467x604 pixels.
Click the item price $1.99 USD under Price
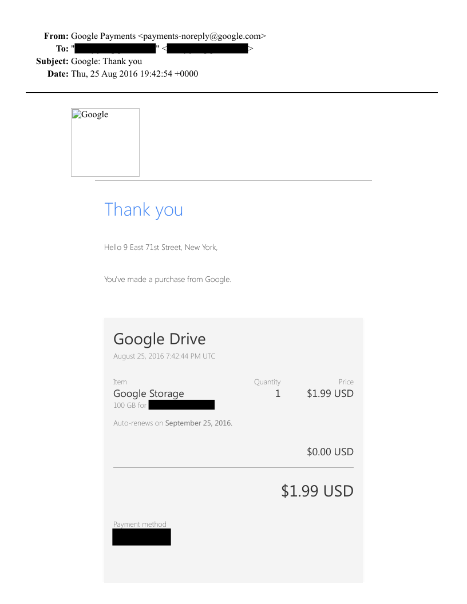pyautogui.click(x=330, y=394)
